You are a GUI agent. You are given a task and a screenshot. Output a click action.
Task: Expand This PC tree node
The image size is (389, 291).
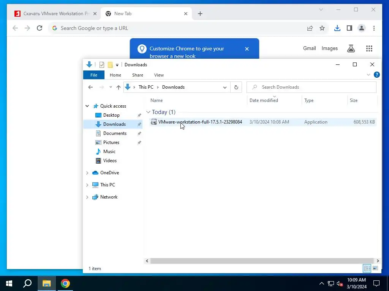[x=87, y=185]
